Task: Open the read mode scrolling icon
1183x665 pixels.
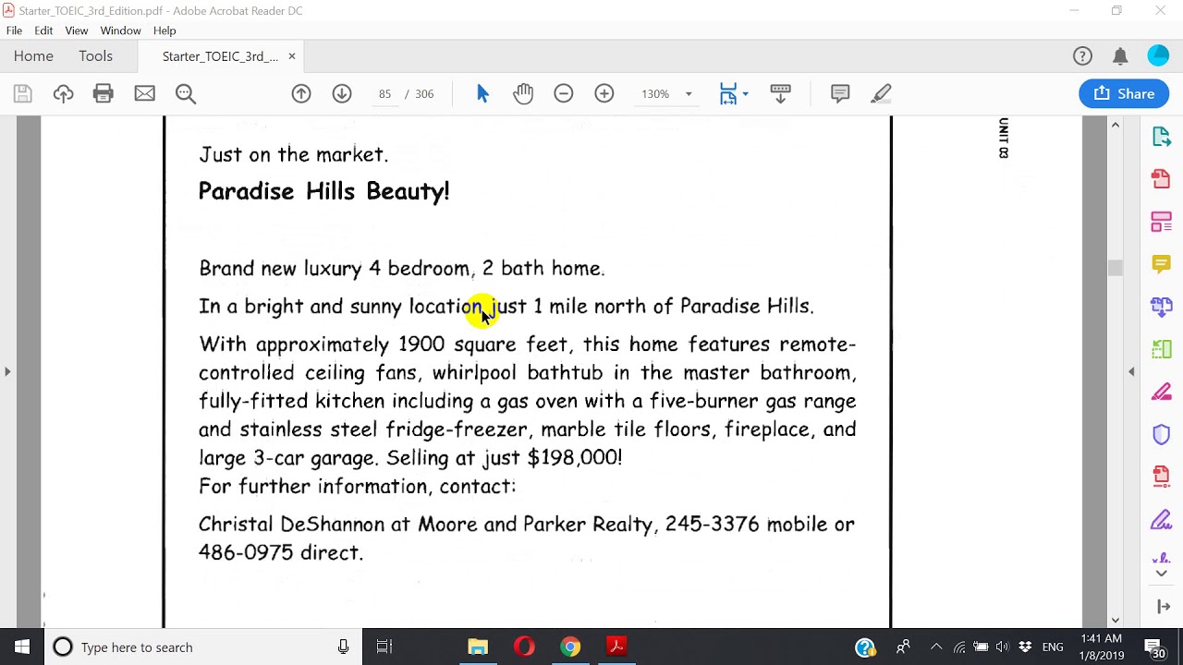Action: [x=781, y=93]
